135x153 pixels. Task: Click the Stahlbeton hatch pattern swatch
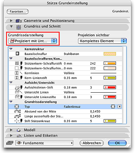(110, 54)
